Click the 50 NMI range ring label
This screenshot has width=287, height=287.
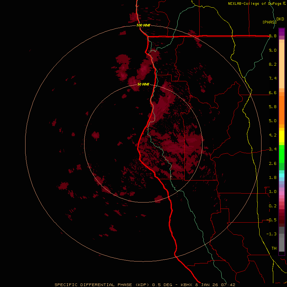click(143, 85)
